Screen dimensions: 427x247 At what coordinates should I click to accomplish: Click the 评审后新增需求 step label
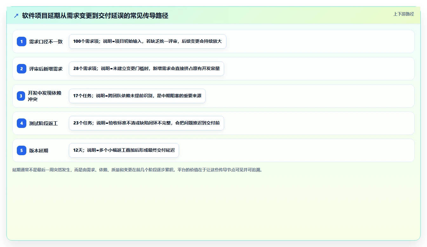pyautogui.click(x=46, y=69)
